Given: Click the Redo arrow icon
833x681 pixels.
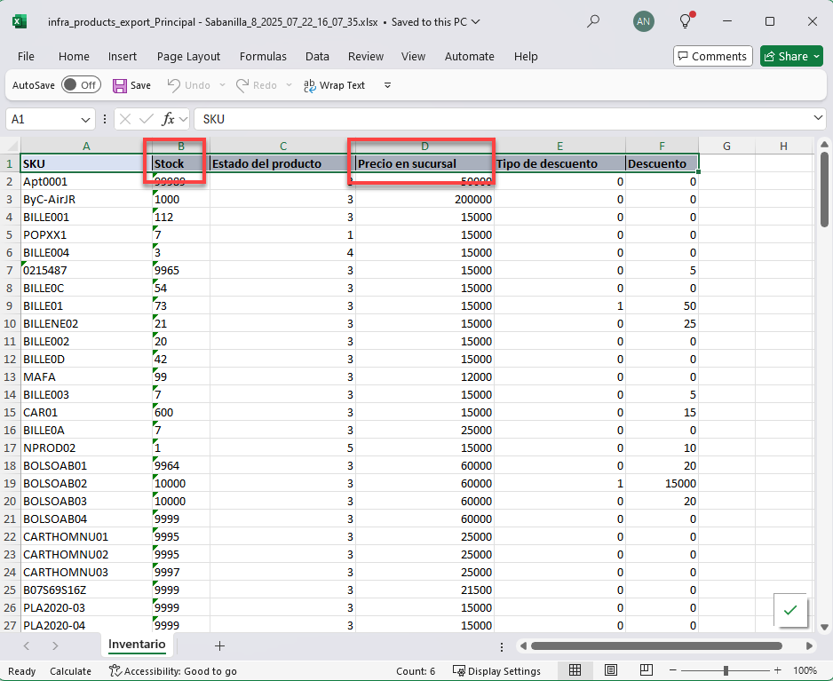Looking at the screenshot, I should pyautogui.click(x=242, y=85).
